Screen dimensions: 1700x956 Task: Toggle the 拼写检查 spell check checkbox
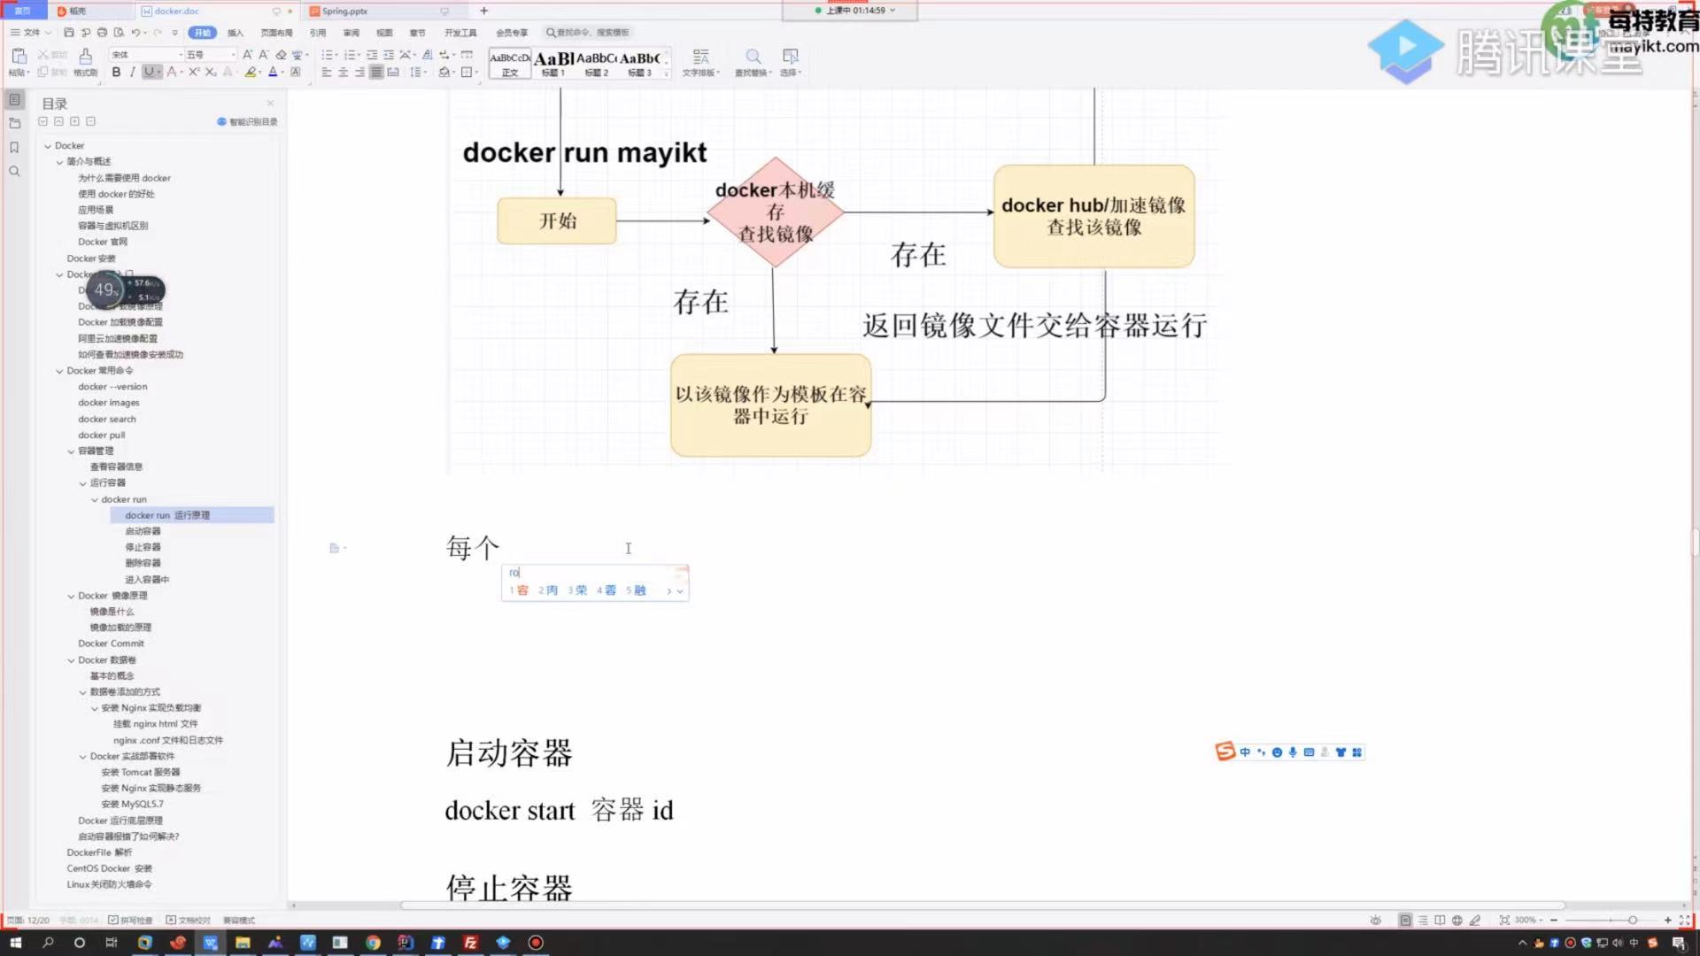click(x=113, y=921)
